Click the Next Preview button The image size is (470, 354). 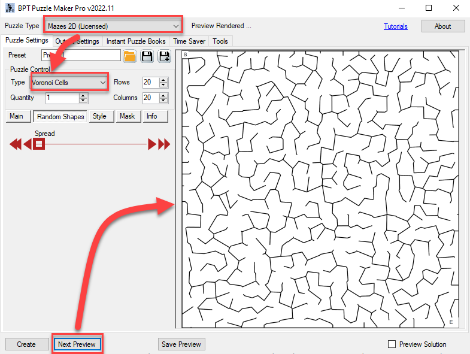pos(77,344)
